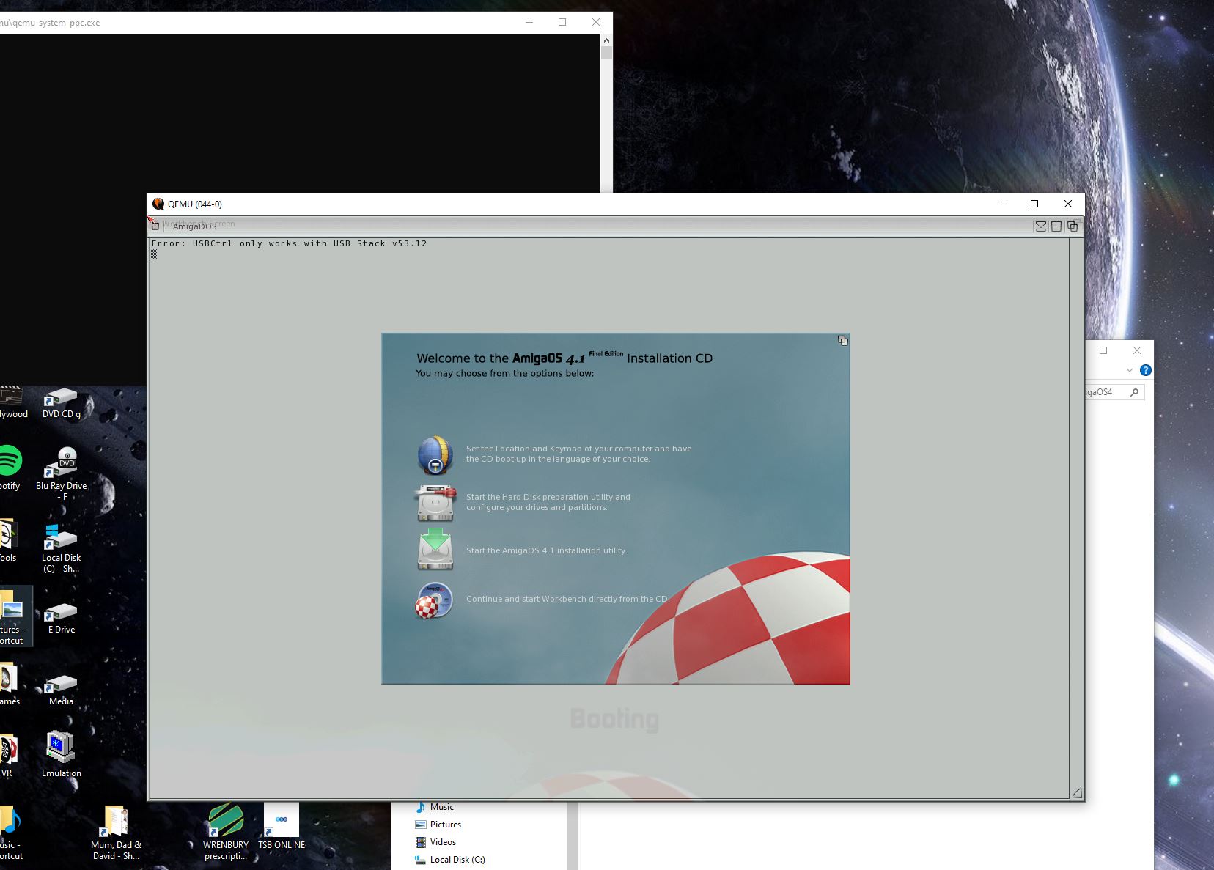
Task: Click the installer welcome window depth gadget
Action: tap(843, 341)
